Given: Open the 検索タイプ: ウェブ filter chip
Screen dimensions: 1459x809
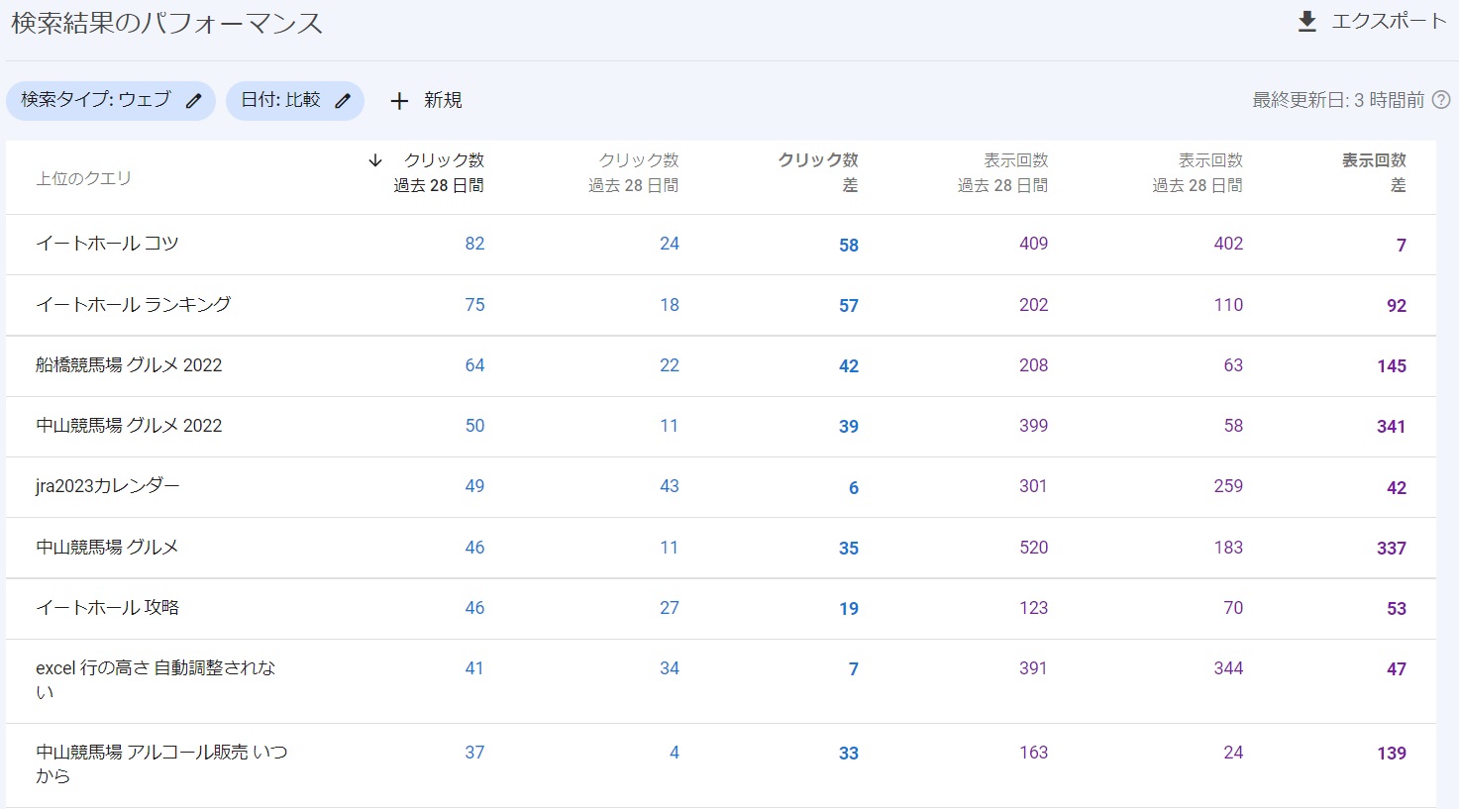Looking at the screenshot, I should 96,100.
